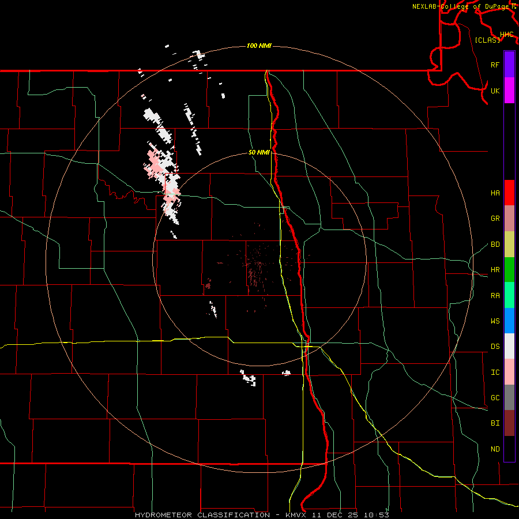Click the purple RF legend color

(x=509, y=65)
